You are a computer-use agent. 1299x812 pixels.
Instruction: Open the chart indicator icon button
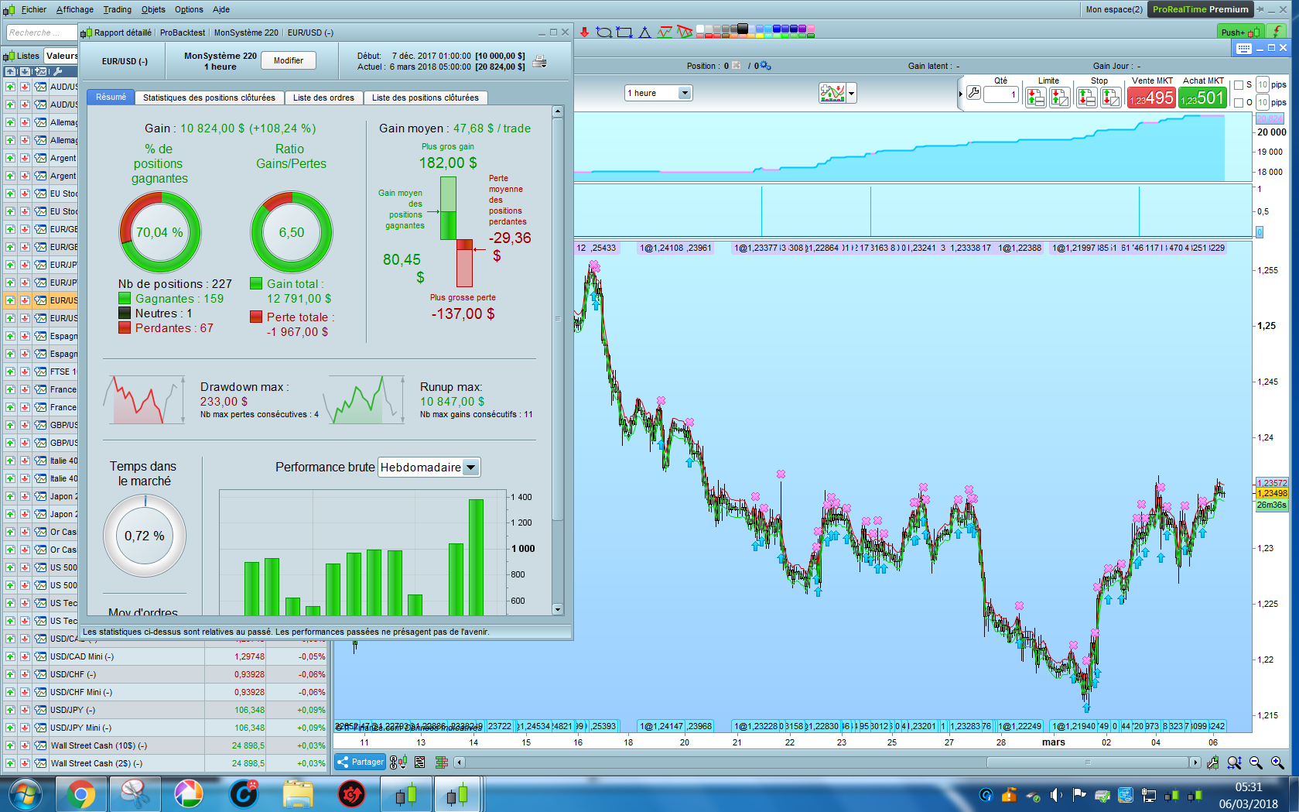coord(832,94)
